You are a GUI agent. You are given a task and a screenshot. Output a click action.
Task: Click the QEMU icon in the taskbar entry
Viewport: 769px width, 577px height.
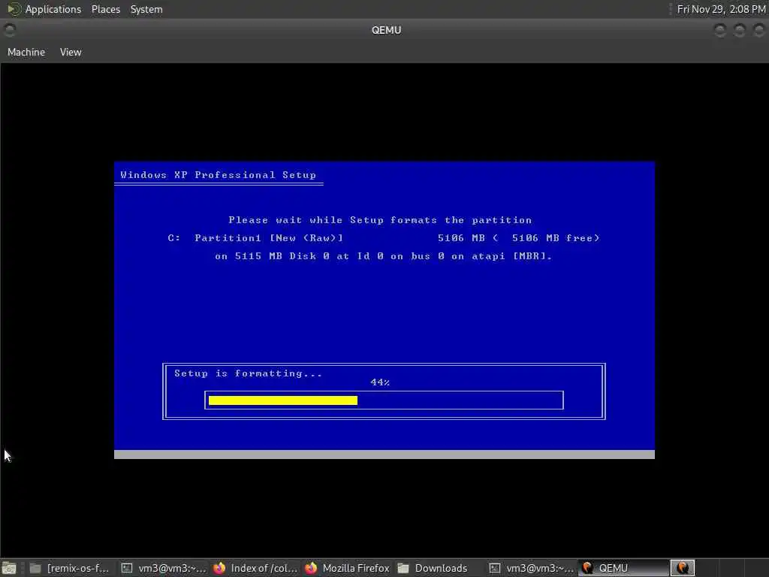[587, 568]
